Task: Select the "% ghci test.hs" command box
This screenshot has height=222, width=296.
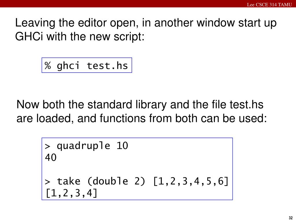Action: [87, 66]
